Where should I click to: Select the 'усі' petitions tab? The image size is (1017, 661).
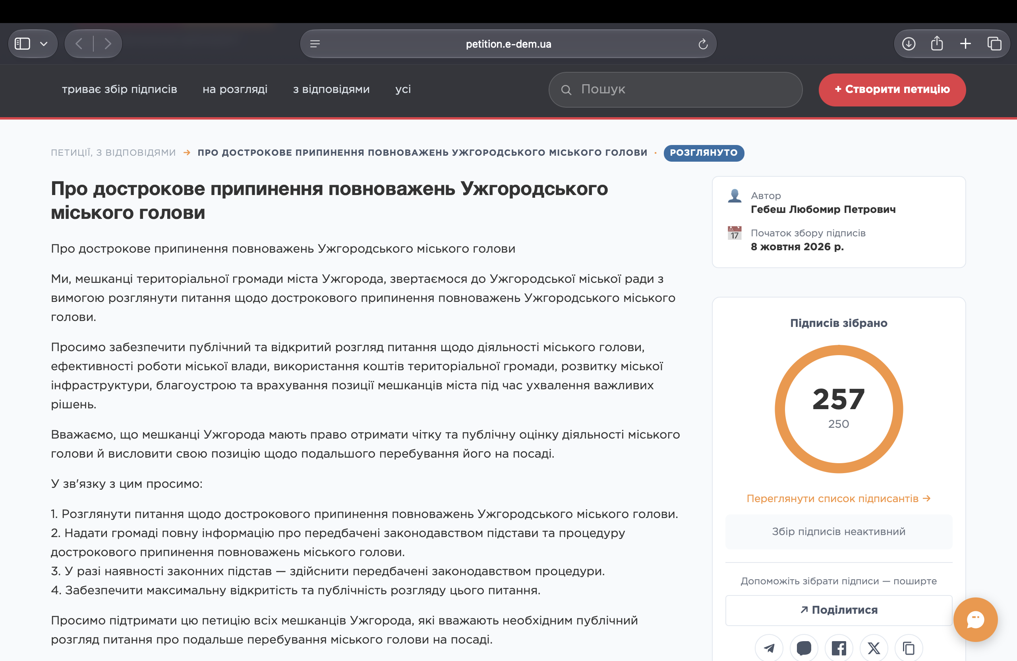click(403, 89)
